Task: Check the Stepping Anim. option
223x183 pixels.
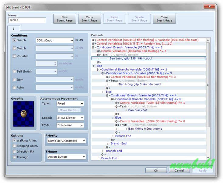Action: (x=14, y=146)
